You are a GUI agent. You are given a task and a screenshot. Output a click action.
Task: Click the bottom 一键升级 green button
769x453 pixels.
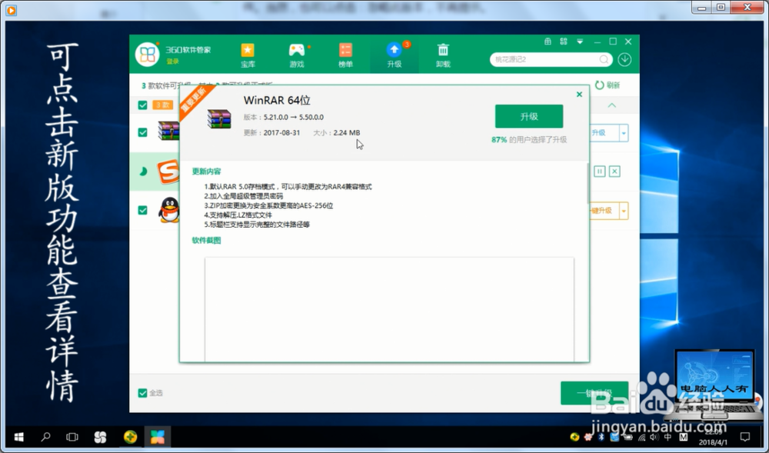[594, 393]
